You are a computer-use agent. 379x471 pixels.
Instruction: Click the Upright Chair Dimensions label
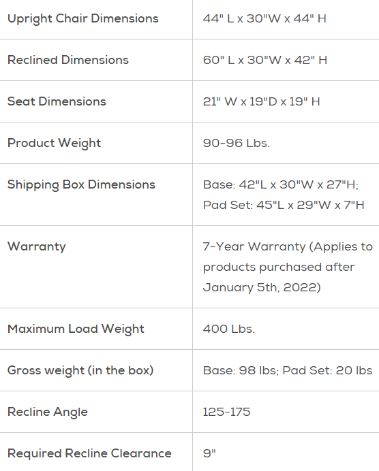(x=82, y=18)
